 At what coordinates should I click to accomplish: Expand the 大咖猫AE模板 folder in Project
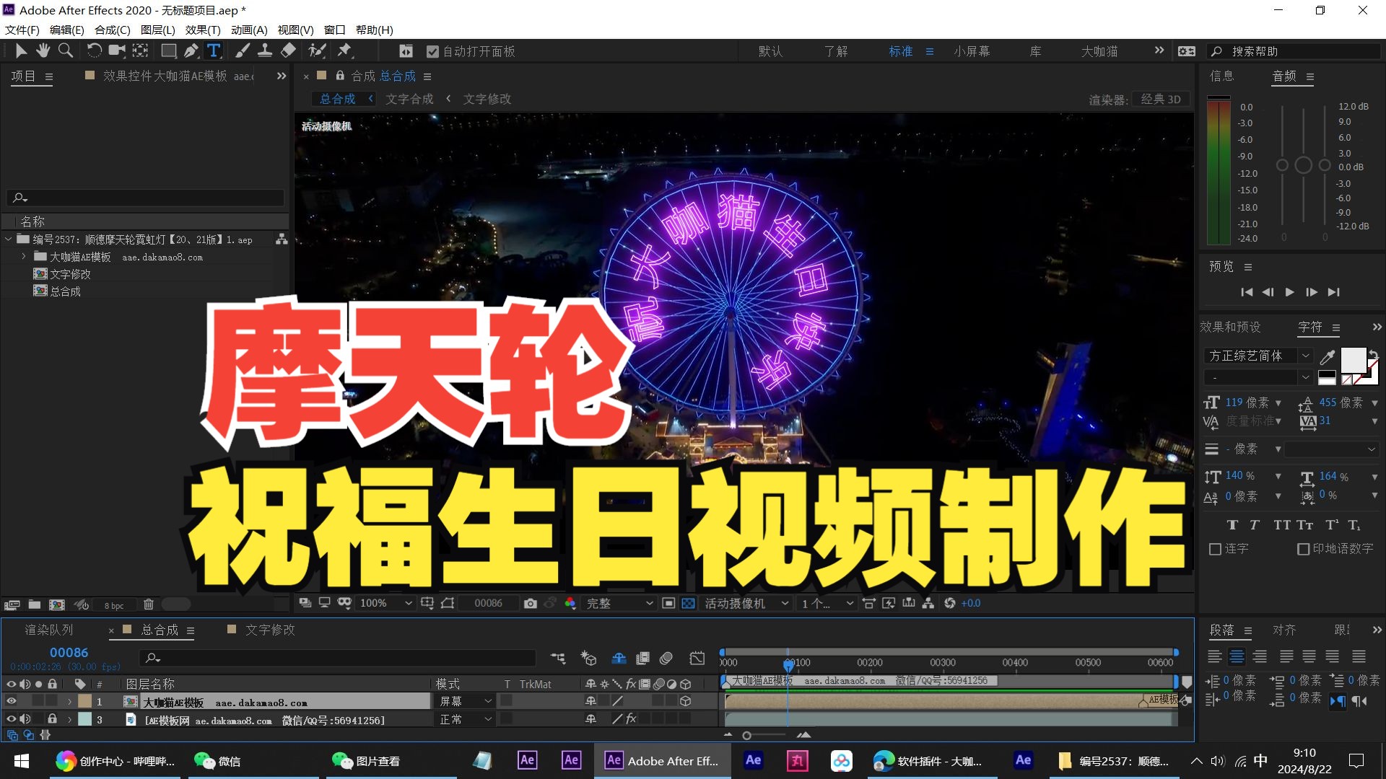click(x=24, y=256)
